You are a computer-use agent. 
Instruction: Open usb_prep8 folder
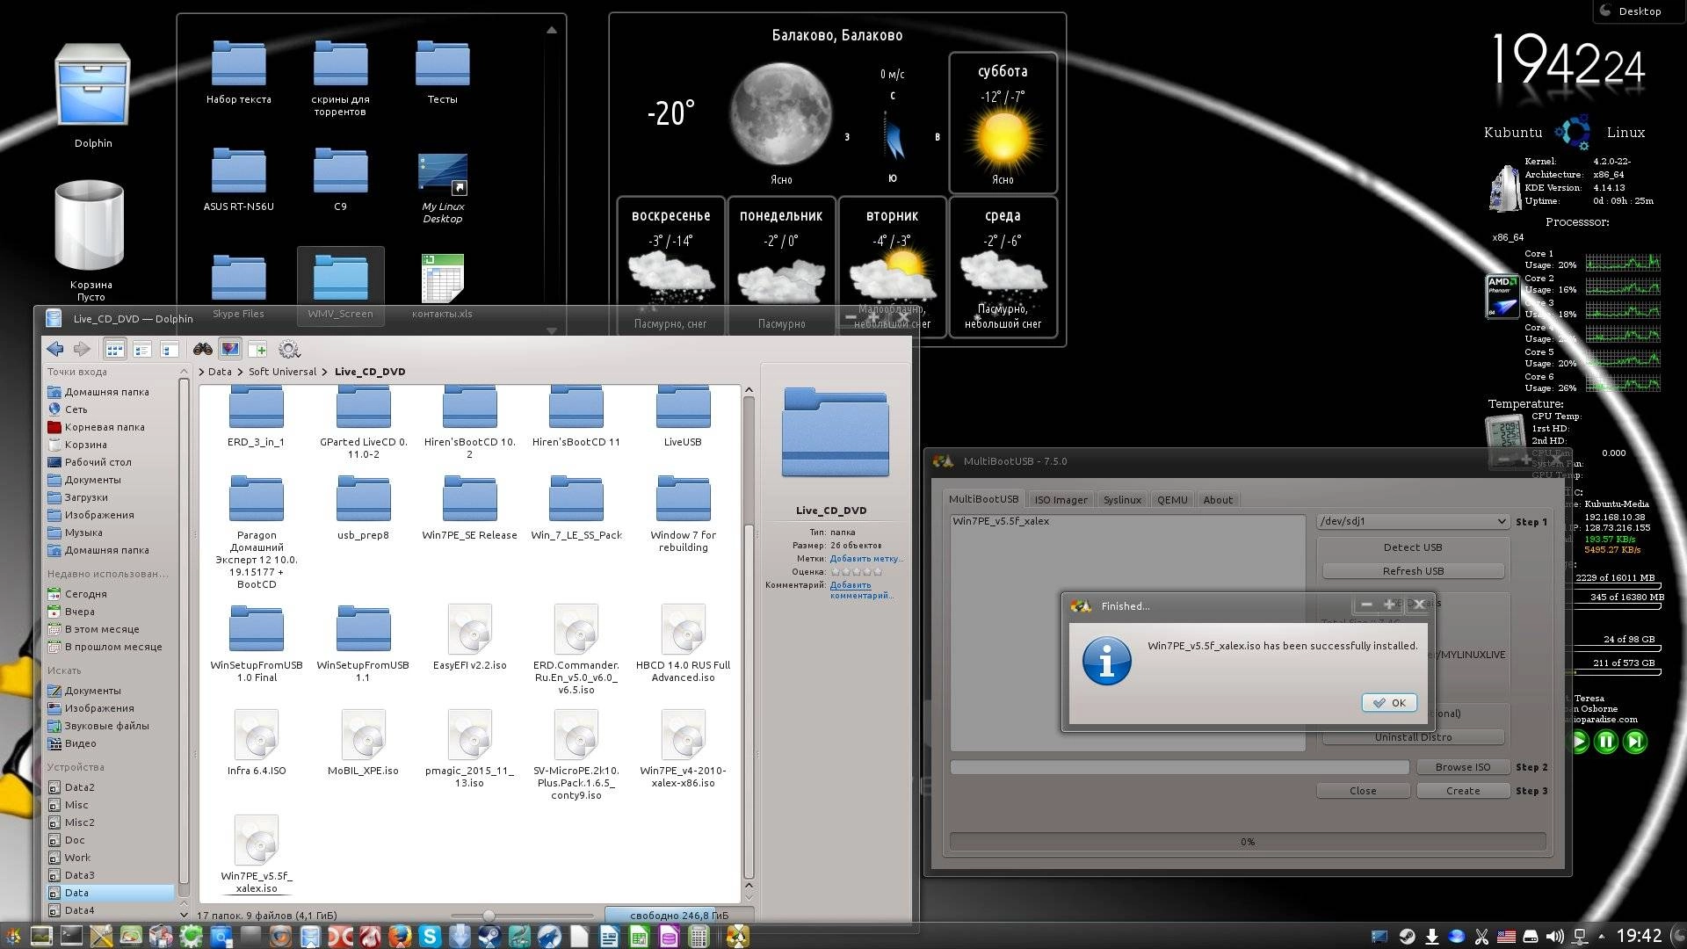coord(363,507)
